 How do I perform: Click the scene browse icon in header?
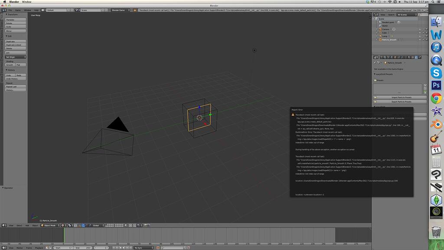[x=78, y=10]
